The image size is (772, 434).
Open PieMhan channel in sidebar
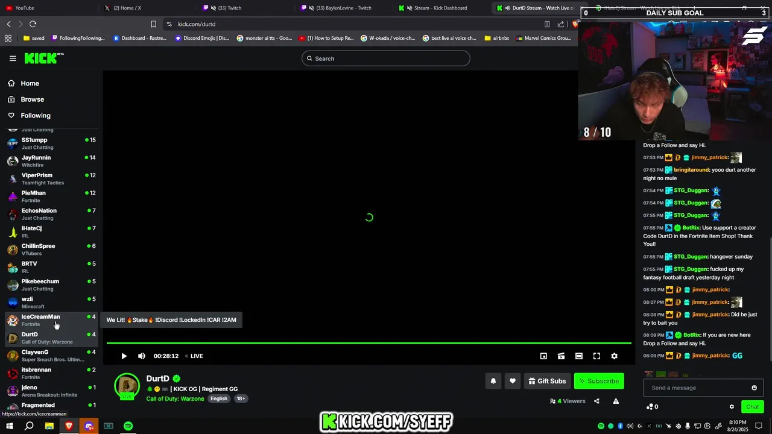tap(51, 197)
